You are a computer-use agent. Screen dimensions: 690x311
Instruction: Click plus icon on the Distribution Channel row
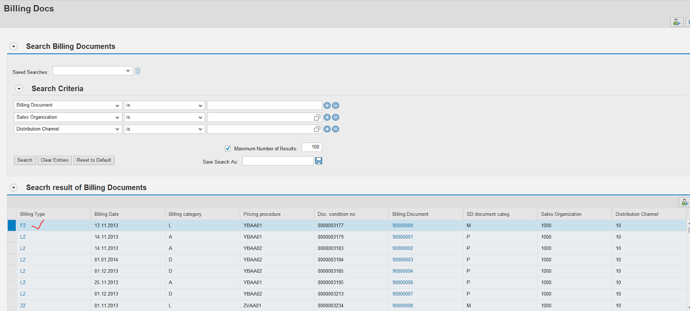click(327, 129)
